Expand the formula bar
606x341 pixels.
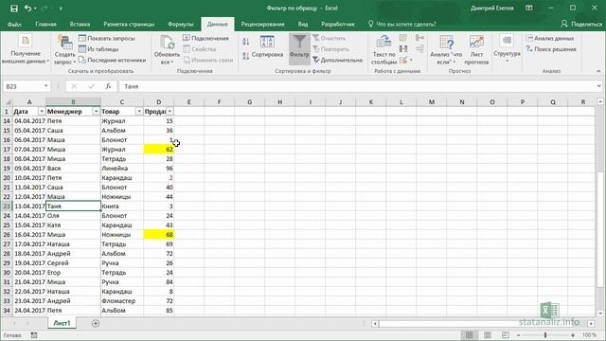[x=598, y=86]
